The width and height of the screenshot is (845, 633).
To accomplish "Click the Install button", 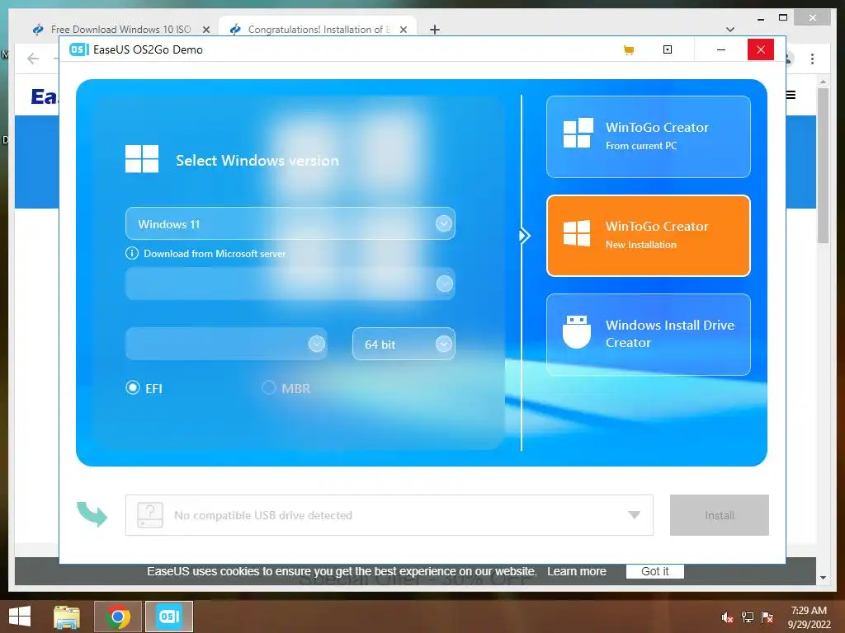I will [720, 515].
